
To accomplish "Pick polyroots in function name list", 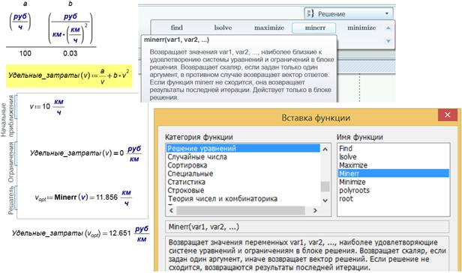I will pyautogui.click(x=354, y=191).
